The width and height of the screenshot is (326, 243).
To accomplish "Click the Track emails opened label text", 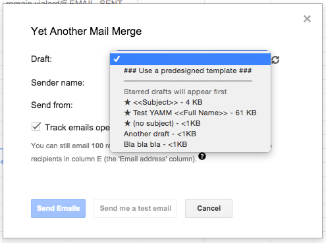I will pos(77,127).
